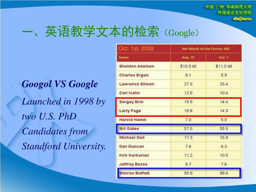Click the 58.0 value for Warren Buffett
This screenshot has width=256, height=192.
(x=224, y=173)
